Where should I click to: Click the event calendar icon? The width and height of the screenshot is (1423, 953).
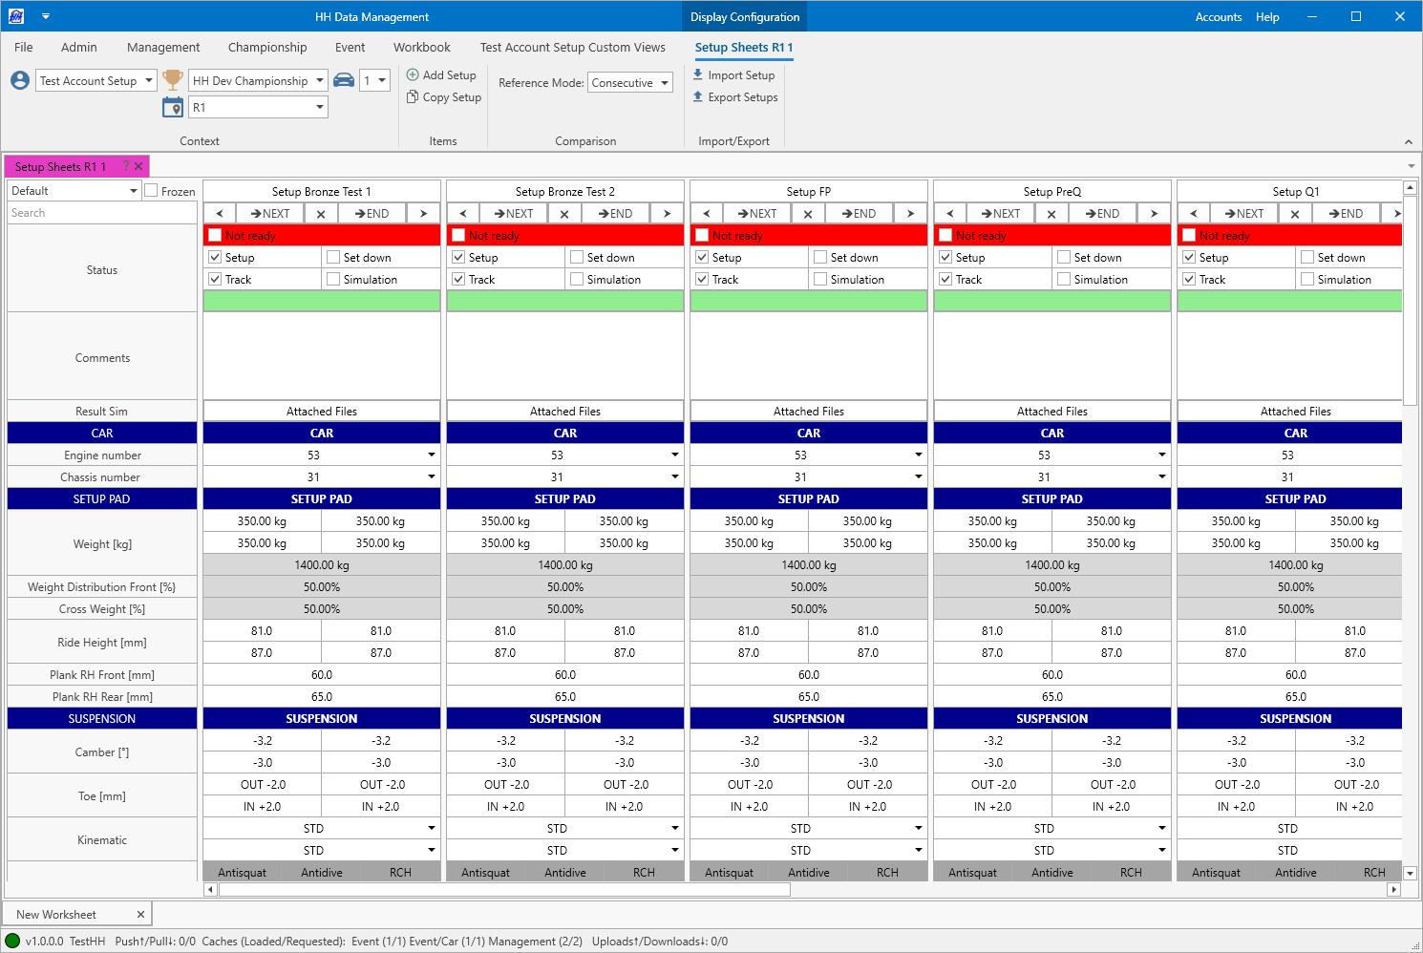click(x=173, y=107)
